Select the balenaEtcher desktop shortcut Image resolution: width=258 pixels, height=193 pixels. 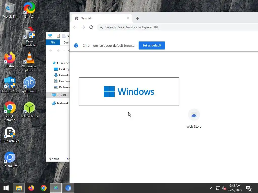coord(29,110)
